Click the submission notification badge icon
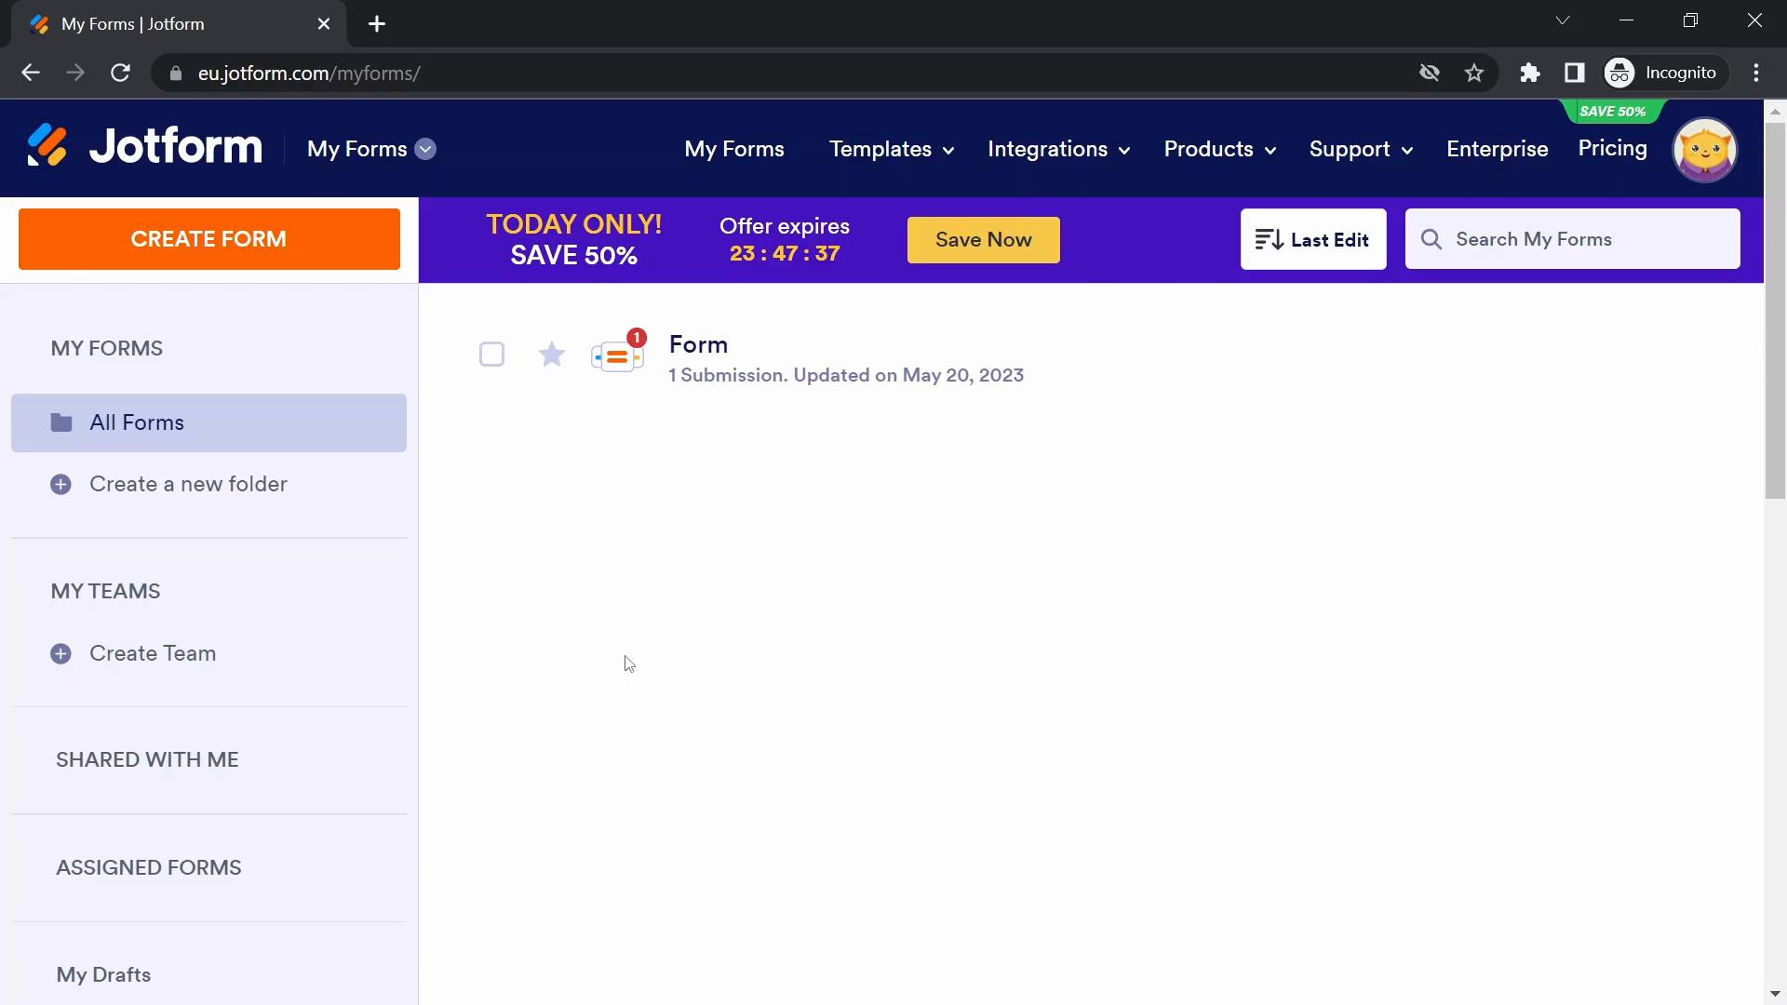This screenshot has height=1005, width=1787. pyautogui.click(x=636, y=338)
